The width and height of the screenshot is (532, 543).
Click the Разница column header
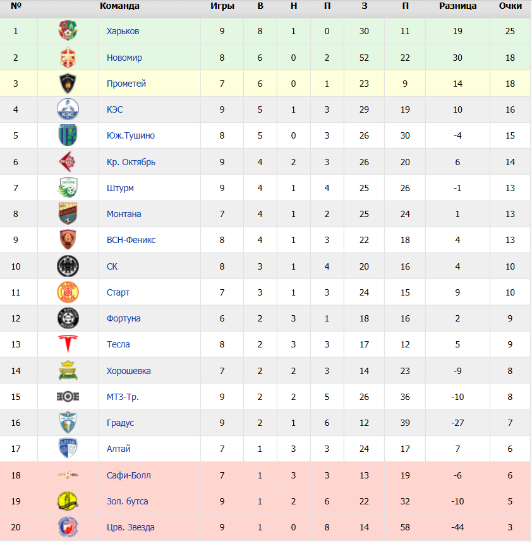point(457,6)
